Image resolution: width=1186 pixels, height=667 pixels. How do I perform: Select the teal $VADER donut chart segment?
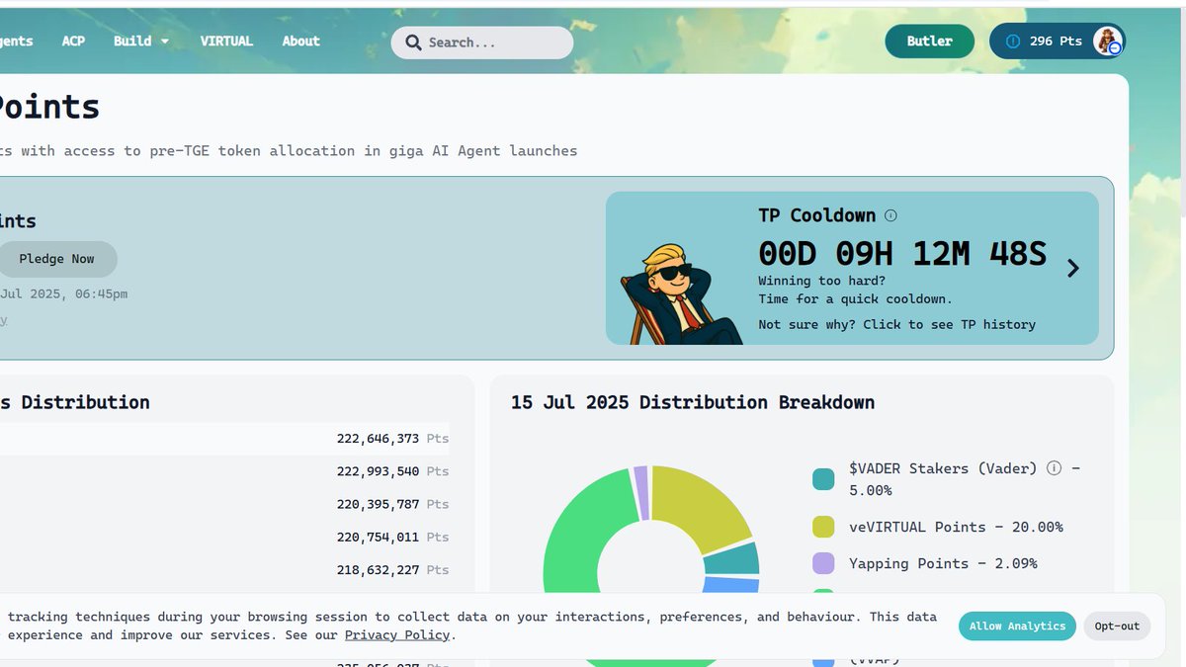click(733, 558)
